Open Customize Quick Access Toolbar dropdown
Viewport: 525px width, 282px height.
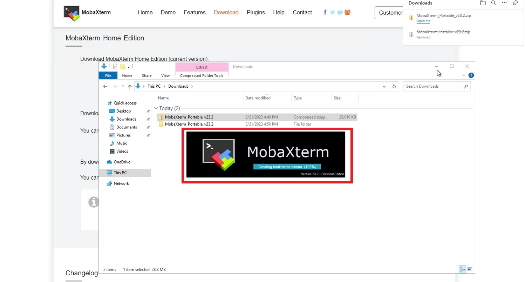coord(129,67)
